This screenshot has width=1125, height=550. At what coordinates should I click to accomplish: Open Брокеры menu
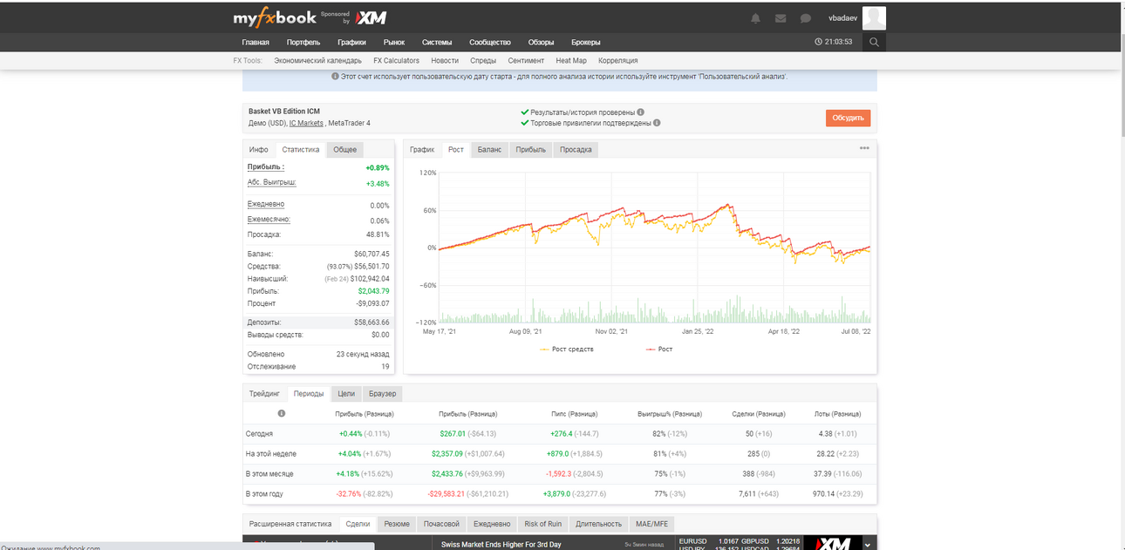click(586, 42)
